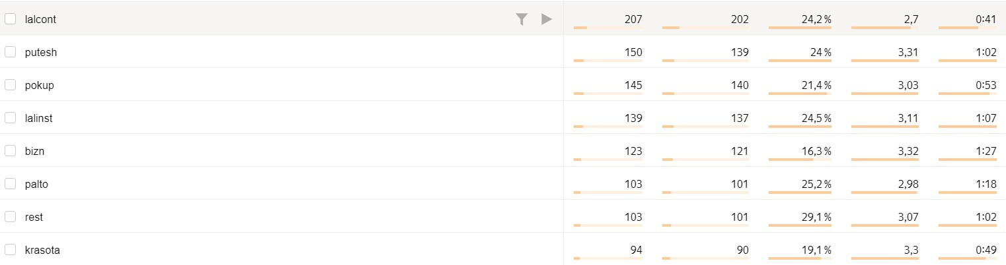Check the box beside pokup
This screenshot has width=1006, height=265.
(x=10, y=85)
